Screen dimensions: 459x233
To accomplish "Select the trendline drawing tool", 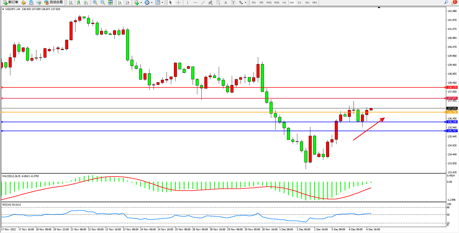I will pyautogui.click(x=203, y=2).
